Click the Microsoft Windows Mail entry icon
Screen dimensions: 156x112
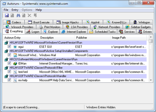click(x=15, y=55)
